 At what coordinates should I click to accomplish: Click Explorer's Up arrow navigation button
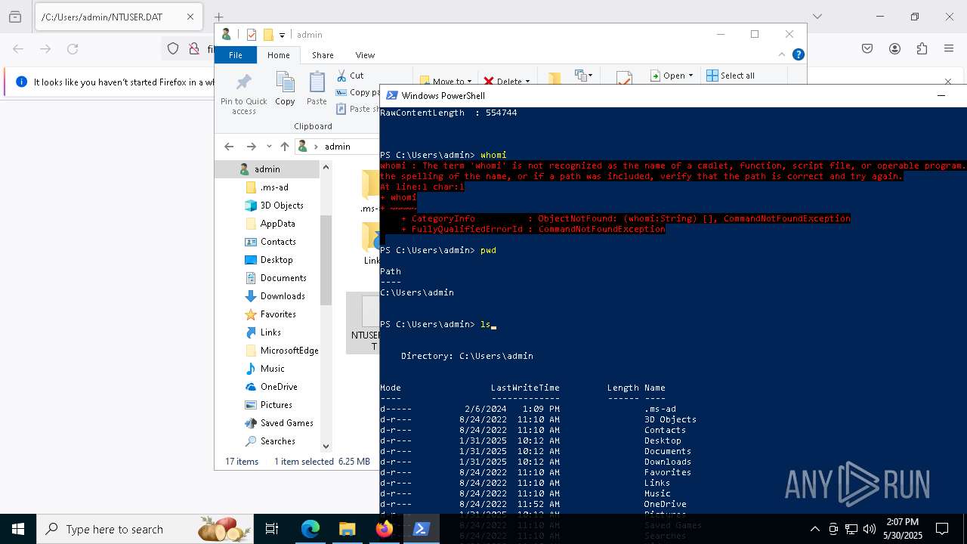click(284, 147)
